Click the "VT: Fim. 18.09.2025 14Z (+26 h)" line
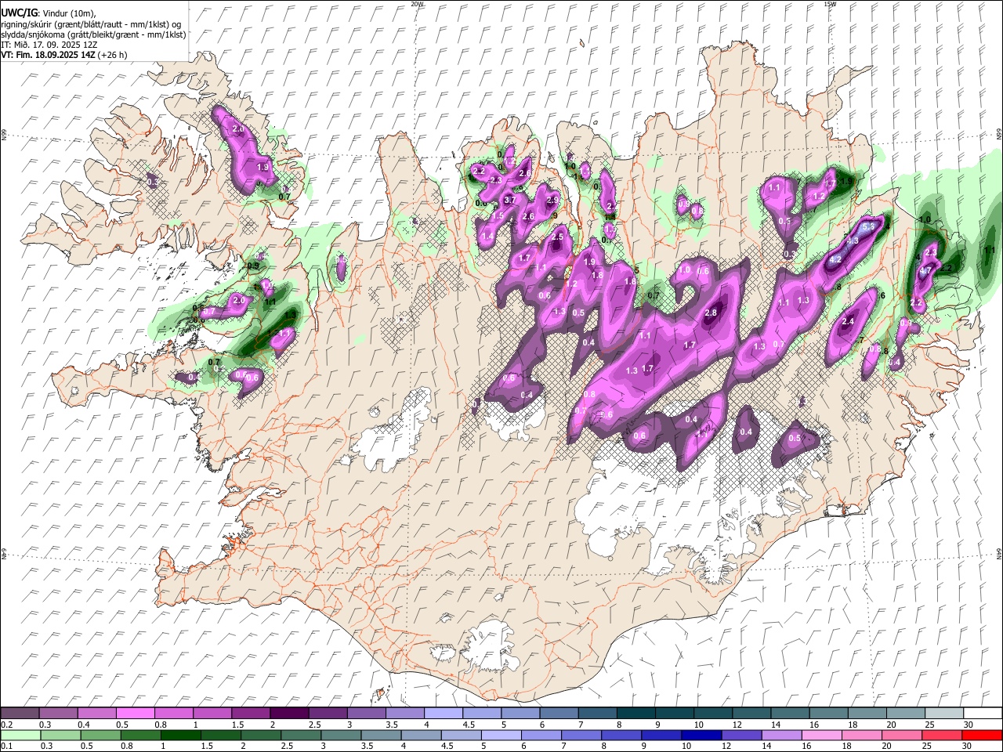The image size is (1003, 752). point(64,55)
